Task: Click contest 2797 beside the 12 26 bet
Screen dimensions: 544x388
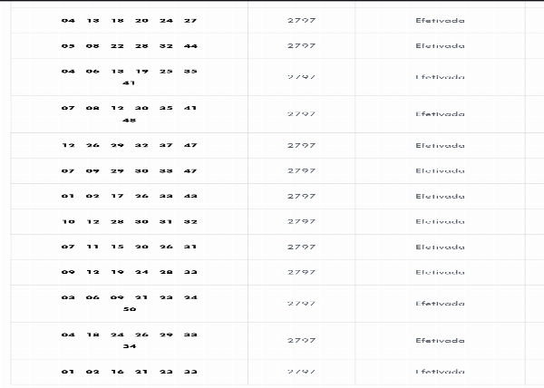Action: pyautogui.click(x=301, y=145)
